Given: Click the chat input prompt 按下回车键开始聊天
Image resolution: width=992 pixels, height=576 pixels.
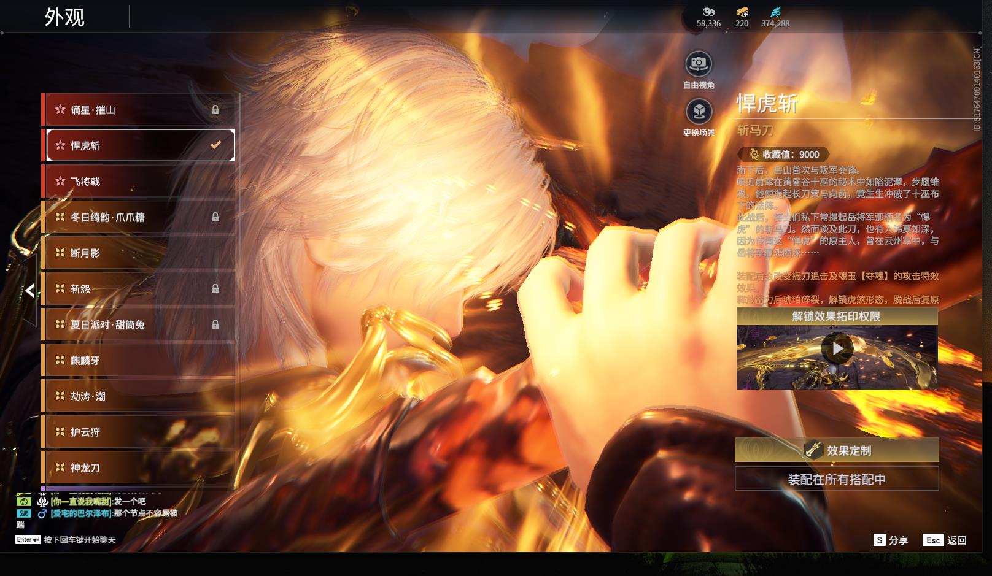Looking at the screenshot, I should point(80,540).
